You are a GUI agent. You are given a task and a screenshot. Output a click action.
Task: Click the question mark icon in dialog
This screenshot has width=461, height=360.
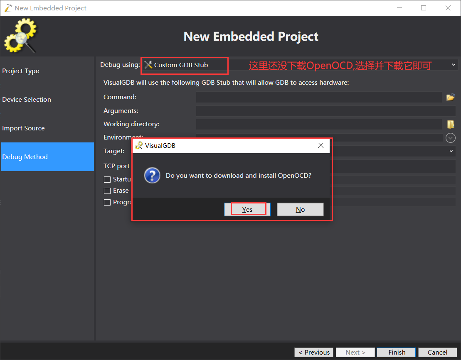click(x=152, y=176)
